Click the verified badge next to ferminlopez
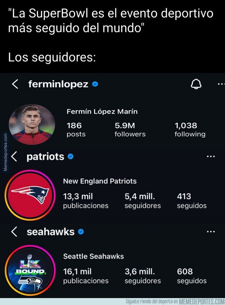 coord(94,84)
